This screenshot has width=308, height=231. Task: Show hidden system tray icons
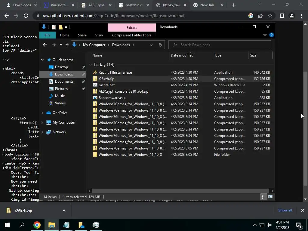[x=254, y=225]
